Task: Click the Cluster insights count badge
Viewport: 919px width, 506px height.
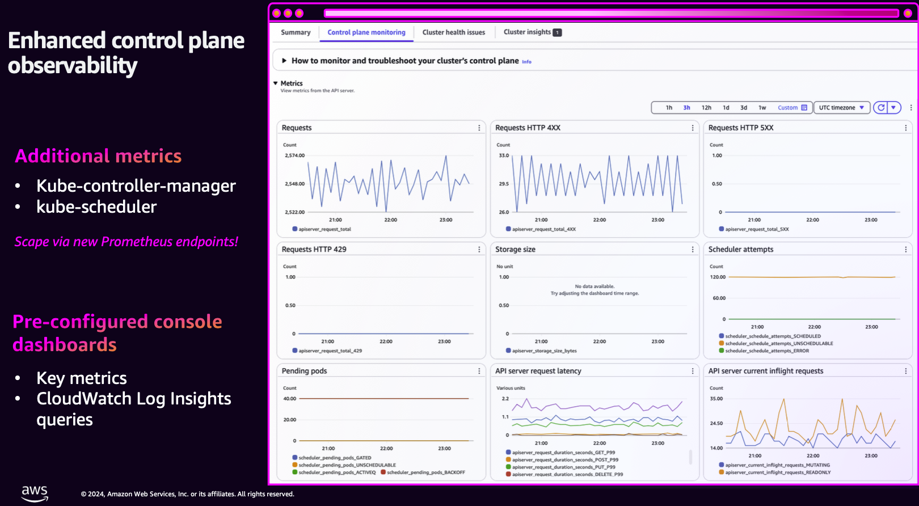Action: (x=557, y=32)
